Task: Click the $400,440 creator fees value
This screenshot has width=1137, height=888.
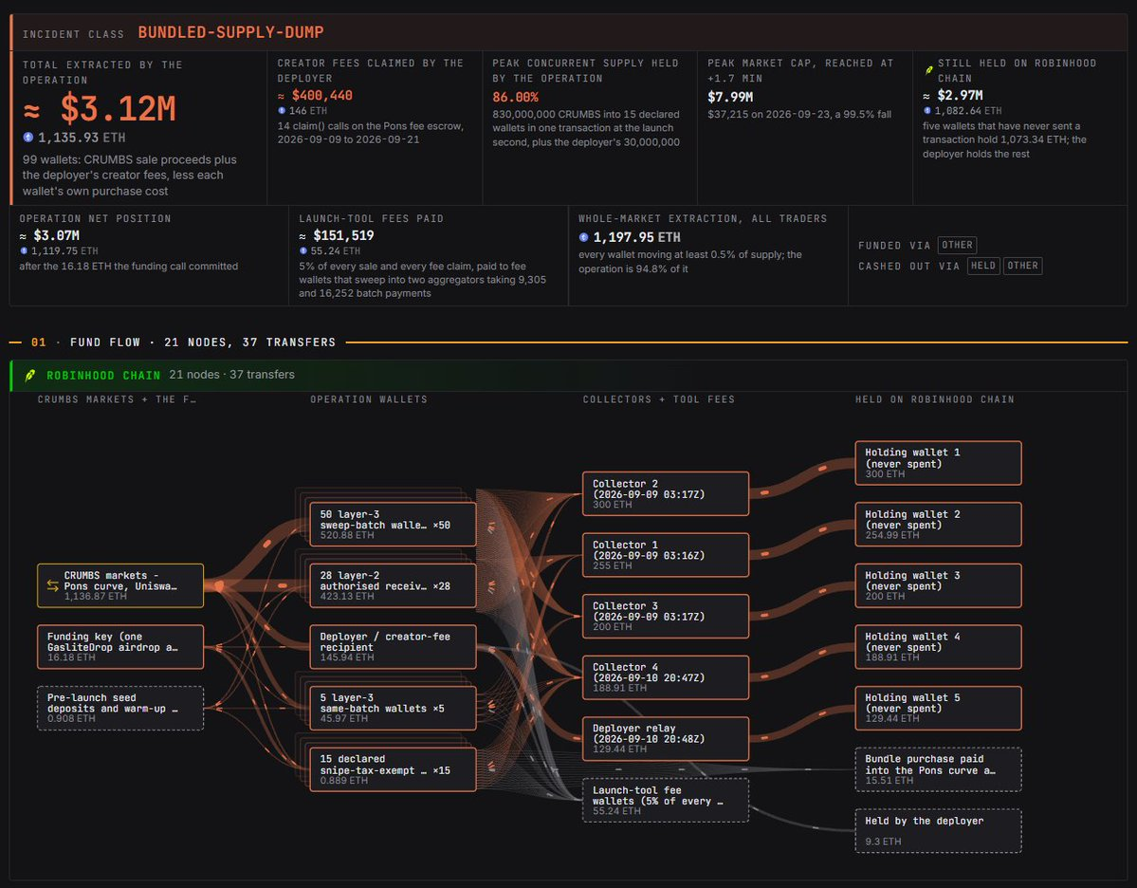Action: pos(316,95)
